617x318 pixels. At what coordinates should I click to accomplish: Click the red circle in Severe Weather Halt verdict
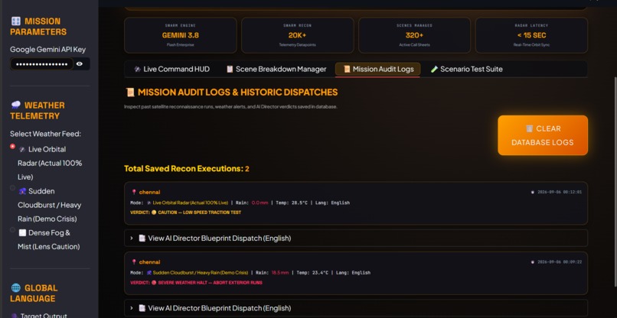click(154, 283)
